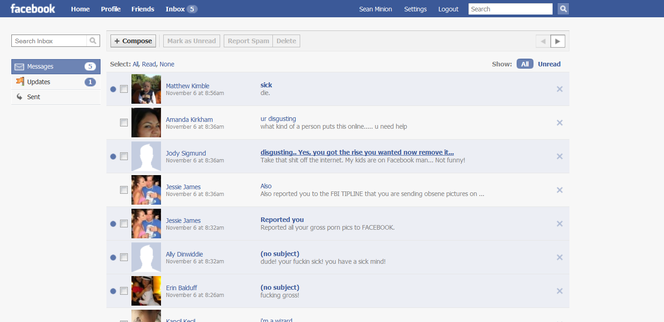The width and height of the screenshot is (664, 322).
Task: Open Matthew Kimble's profile picture
Action: (x=146, y=89)
